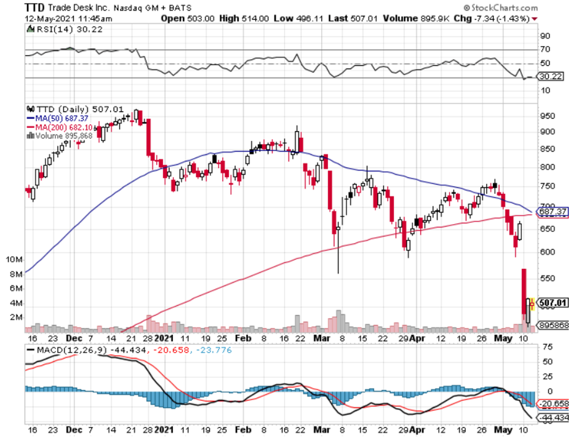The image size is (576, 437).
Task: Click the 2M volume scale label
Action: pos(16,317)
